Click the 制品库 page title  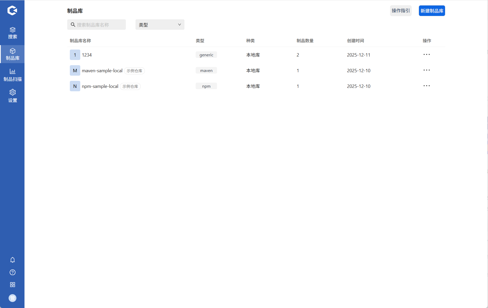(x=75, y=11)
